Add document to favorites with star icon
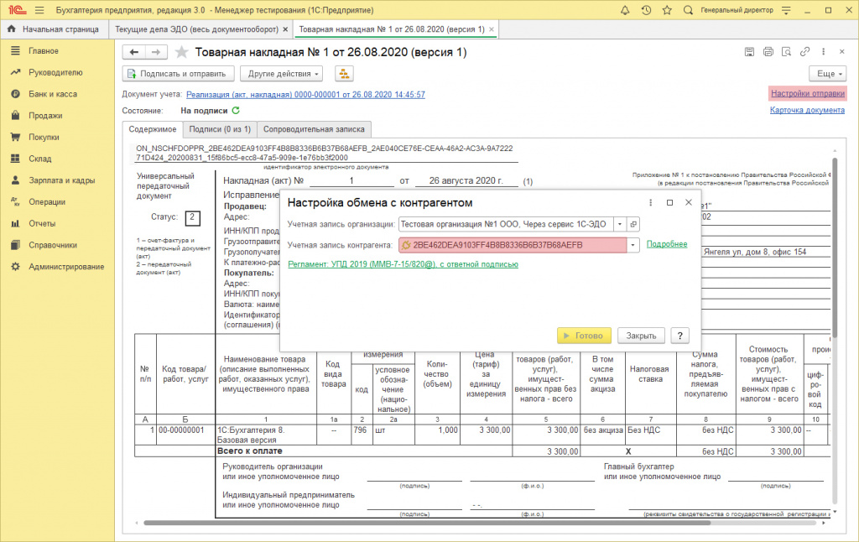This screenshot has width=859, height=542. 182,52
